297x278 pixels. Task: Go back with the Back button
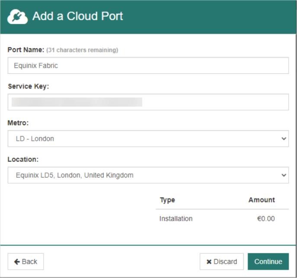[26, 261]
